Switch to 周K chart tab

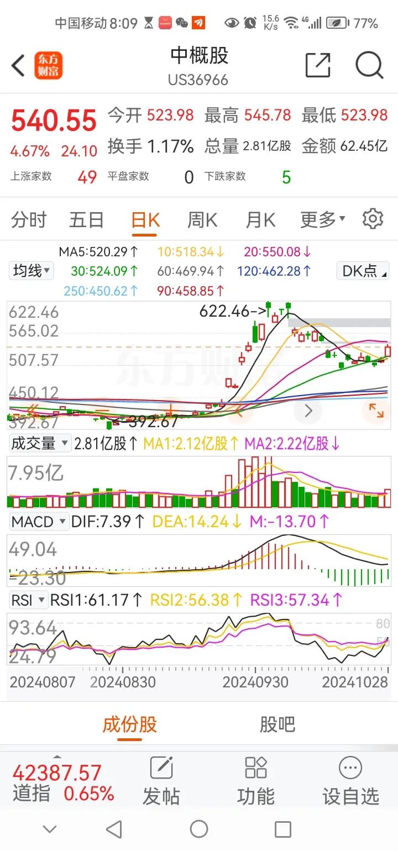[202, 219]
